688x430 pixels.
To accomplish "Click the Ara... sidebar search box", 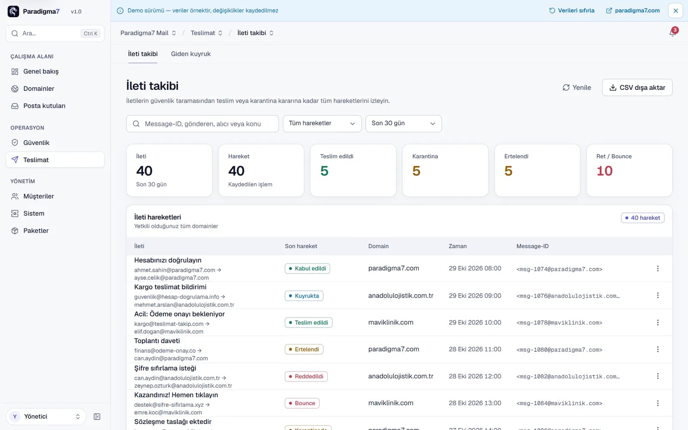I will [55, 34].
